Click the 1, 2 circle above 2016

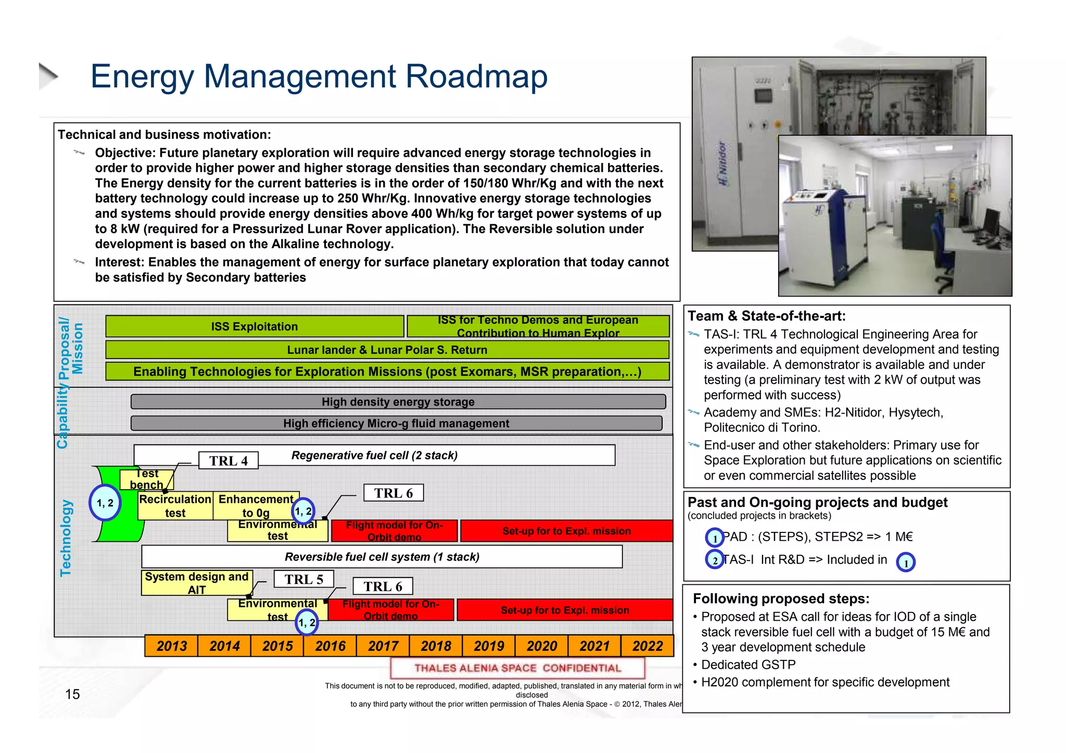point(307,622)
